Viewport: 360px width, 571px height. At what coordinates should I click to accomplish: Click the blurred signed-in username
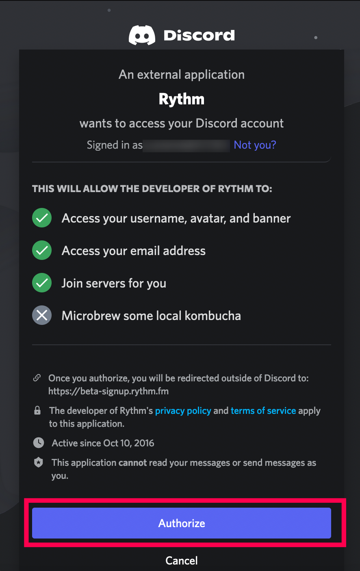pos(187,145)
